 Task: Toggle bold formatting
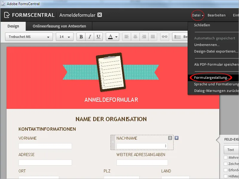point(81,36)
